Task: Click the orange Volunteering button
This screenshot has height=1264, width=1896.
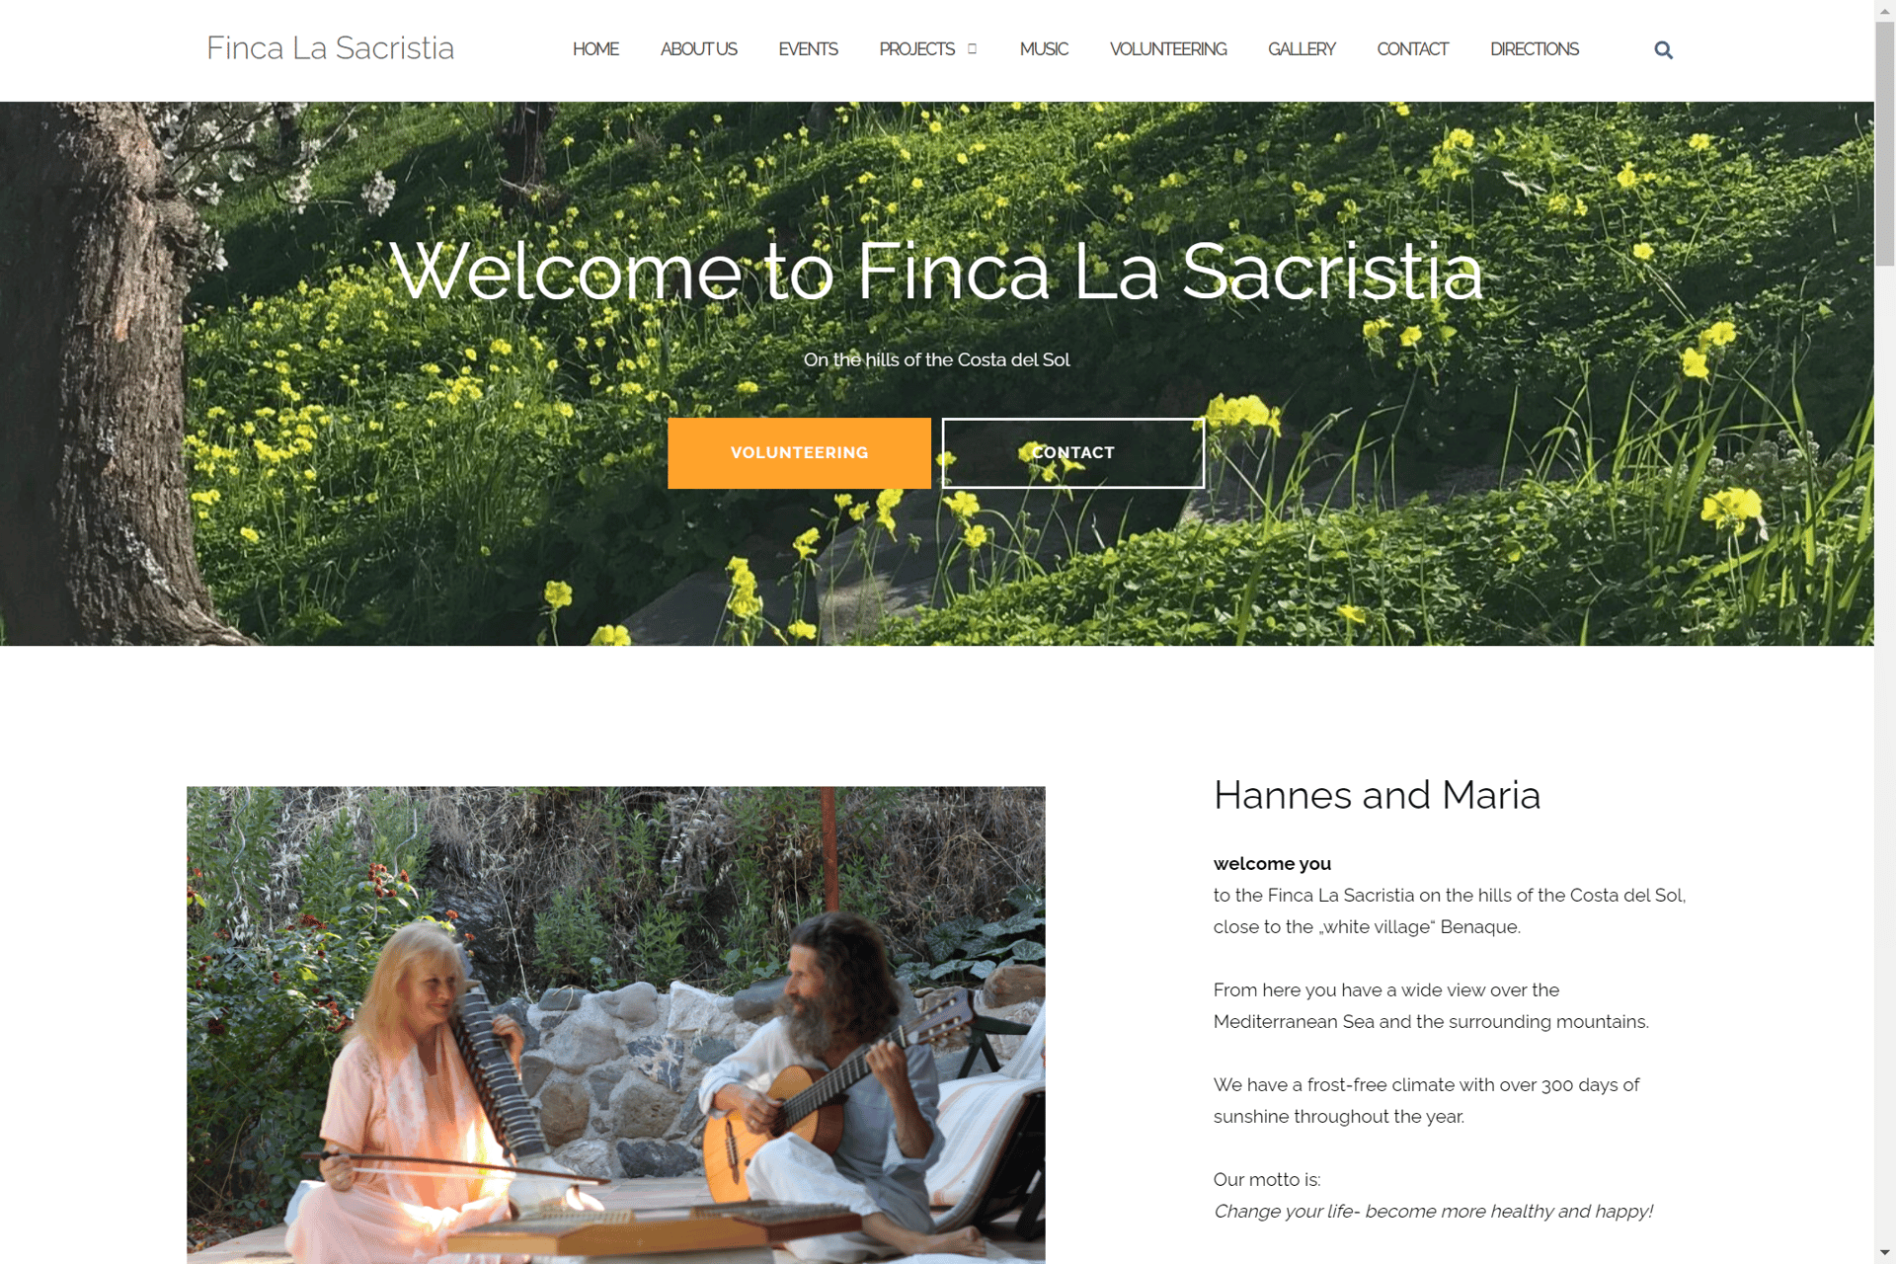Action: (x=799, y=453)
